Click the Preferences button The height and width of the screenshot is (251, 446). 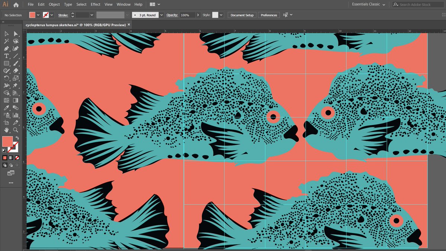tap(269, 15)
